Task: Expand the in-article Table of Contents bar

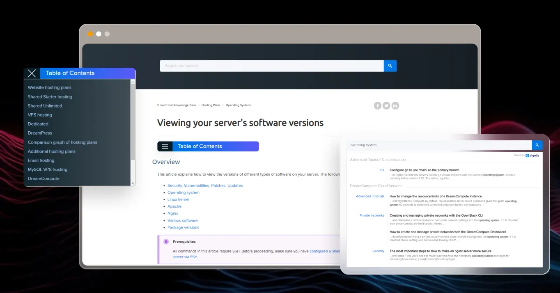Action: pos(208,146)
